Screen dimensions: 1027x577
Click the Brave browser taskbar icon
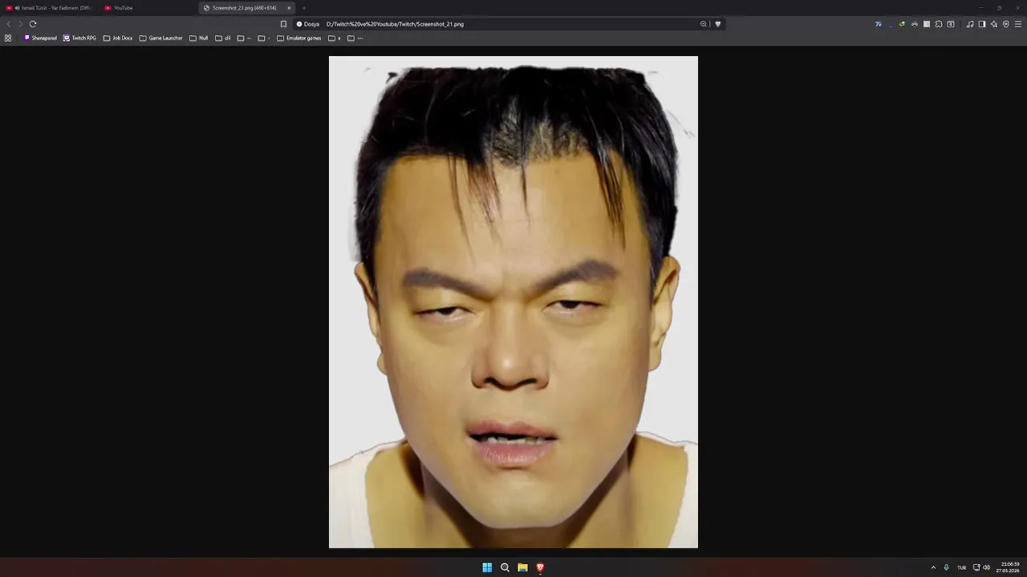(540, 567)
